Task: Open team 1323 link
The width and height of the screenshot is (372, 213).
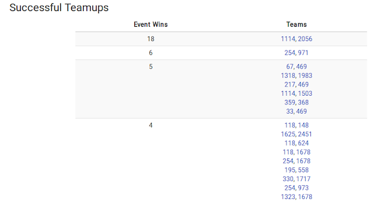Action: [x=288, y=197]
